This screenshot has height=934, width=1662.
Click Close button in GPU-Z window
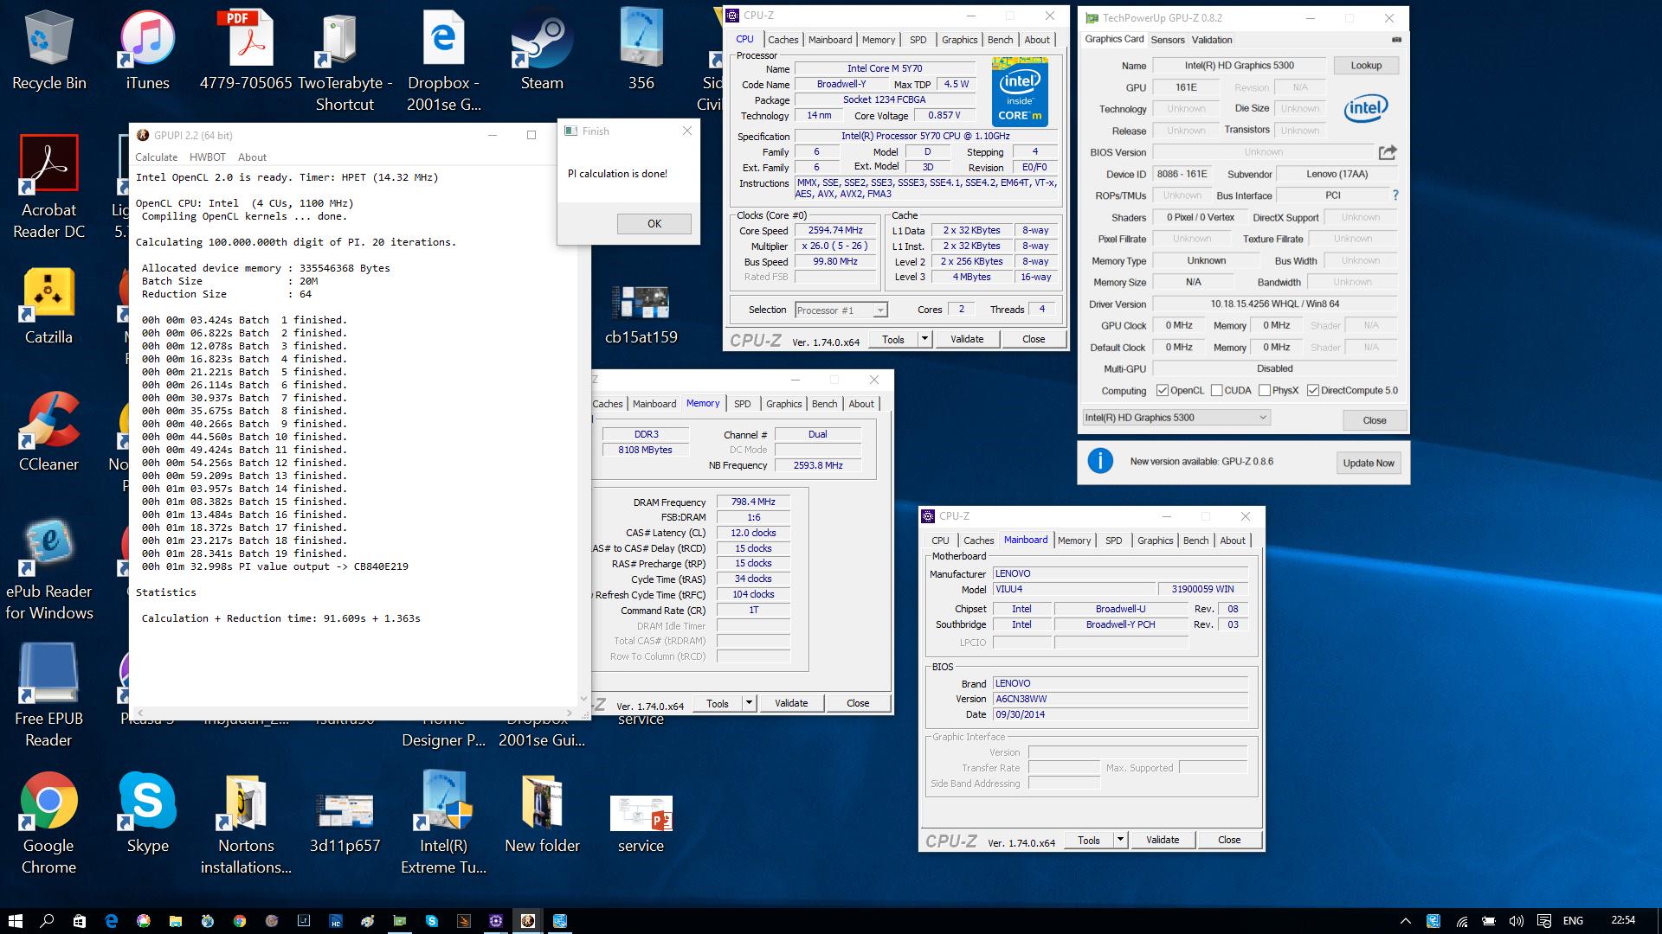click(x=1375, y=420)
